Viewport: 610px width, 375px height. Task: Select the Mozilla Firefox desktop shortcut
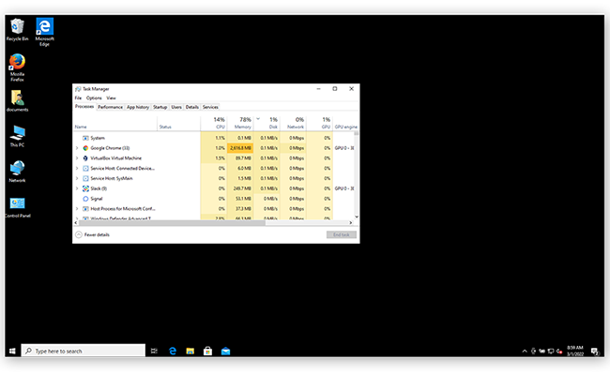17,67
